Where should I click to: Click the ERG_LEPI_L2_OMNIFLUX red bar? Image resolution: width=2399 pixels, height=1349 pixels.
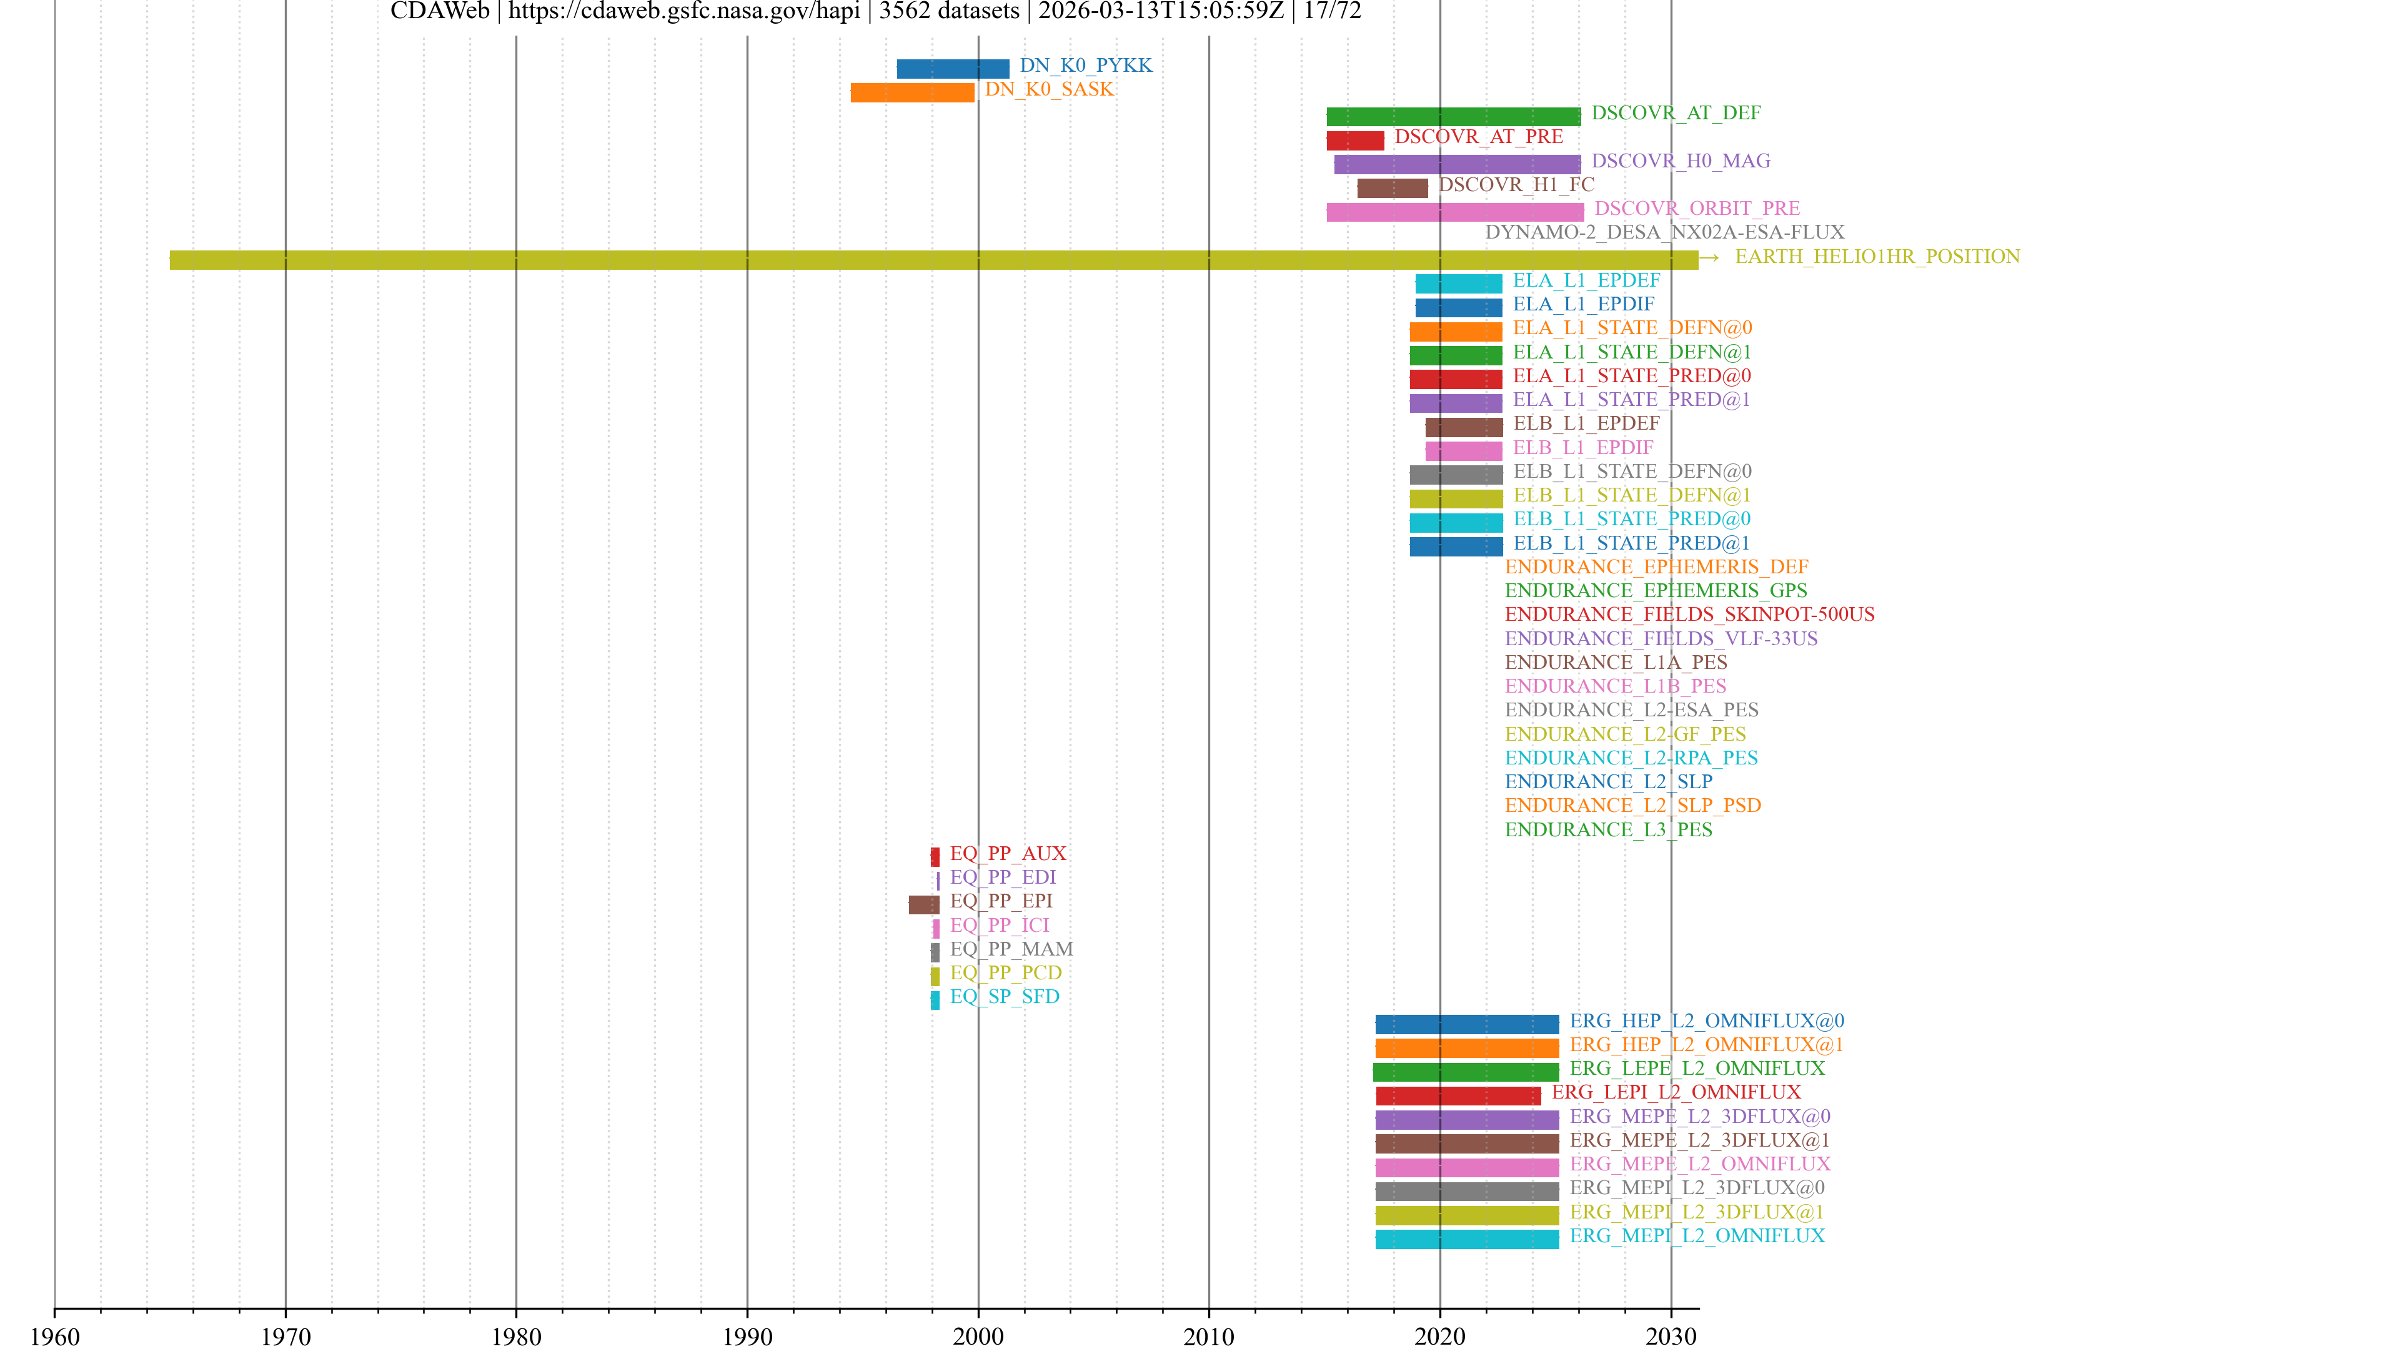[x=1458, y=1096]
